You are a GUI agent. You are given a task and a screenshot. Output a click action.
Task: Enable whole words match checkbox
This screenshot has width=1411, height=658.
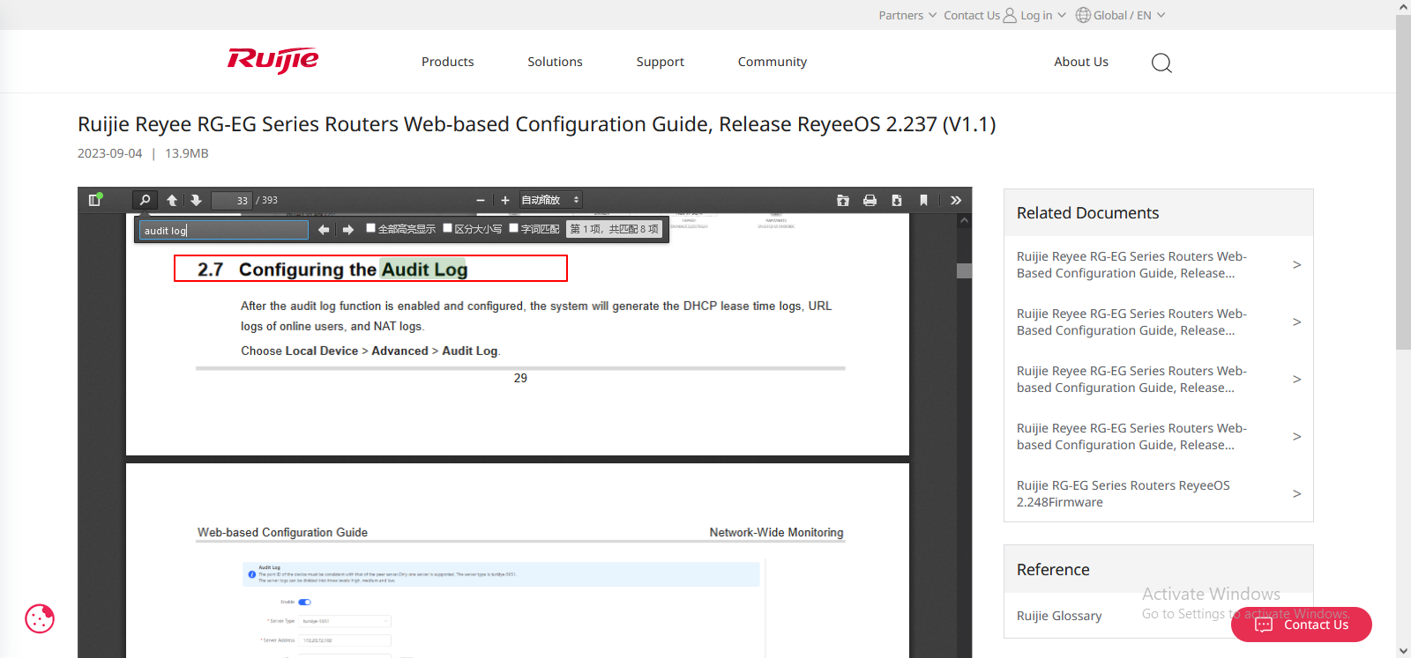514,228
